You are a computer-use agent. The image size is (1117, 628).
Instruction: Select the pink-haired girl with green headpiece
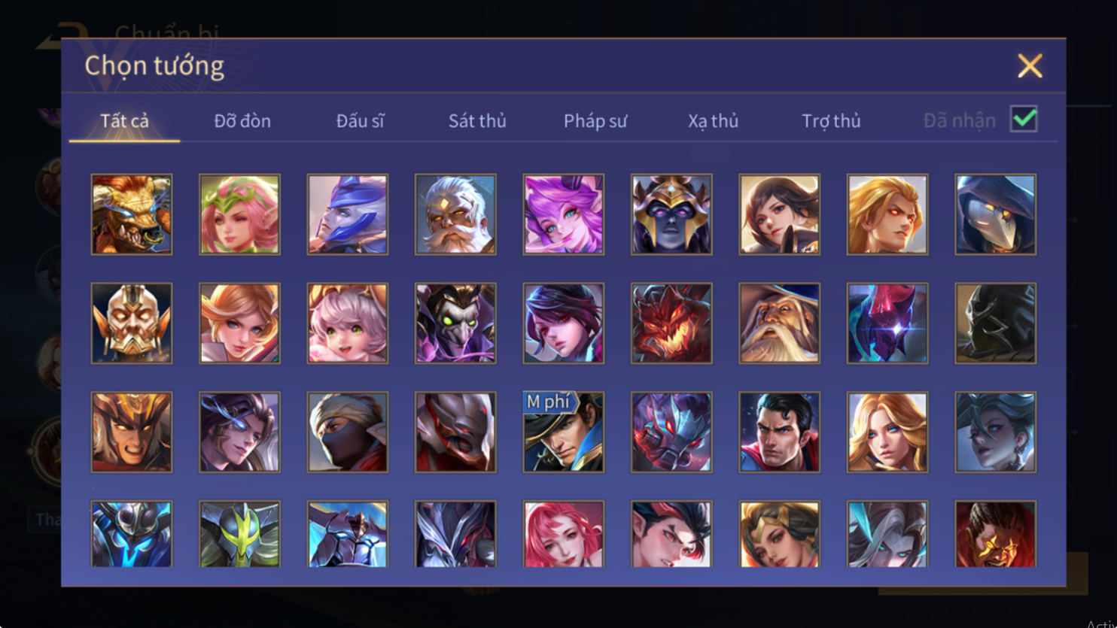pos(239,214)
